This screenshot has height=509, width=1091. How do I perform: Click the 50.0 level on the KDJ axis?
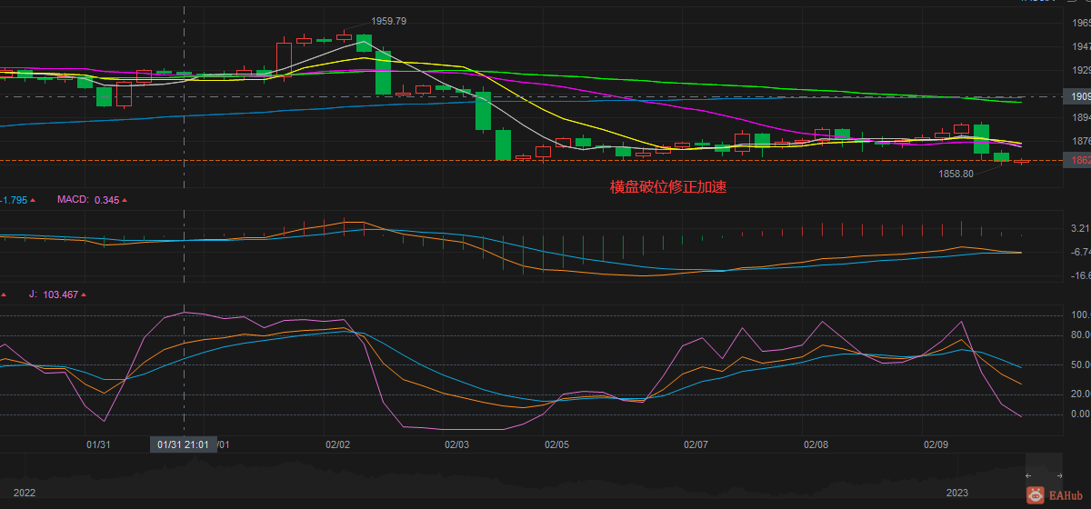click(1081, 364)
